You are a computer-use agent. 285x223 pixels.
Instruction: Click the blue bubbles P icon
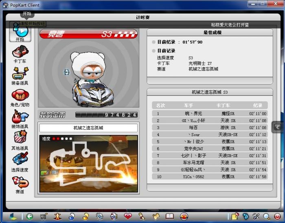click(x=246, y=216)
